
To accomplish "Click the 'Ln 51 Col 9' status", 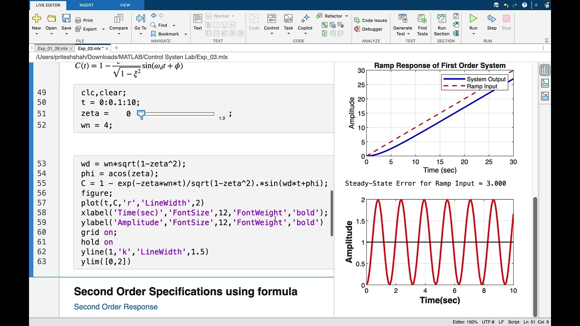I will coord(536,322).
